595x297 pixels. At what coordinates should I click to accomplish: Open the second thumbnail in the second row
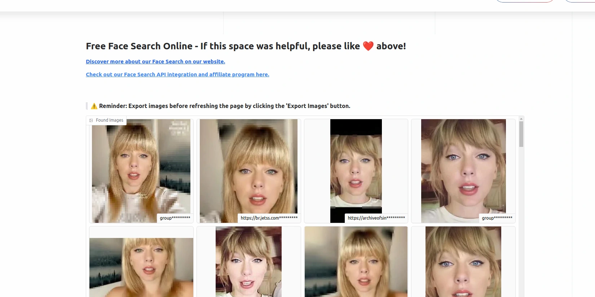tap(248, 263)
